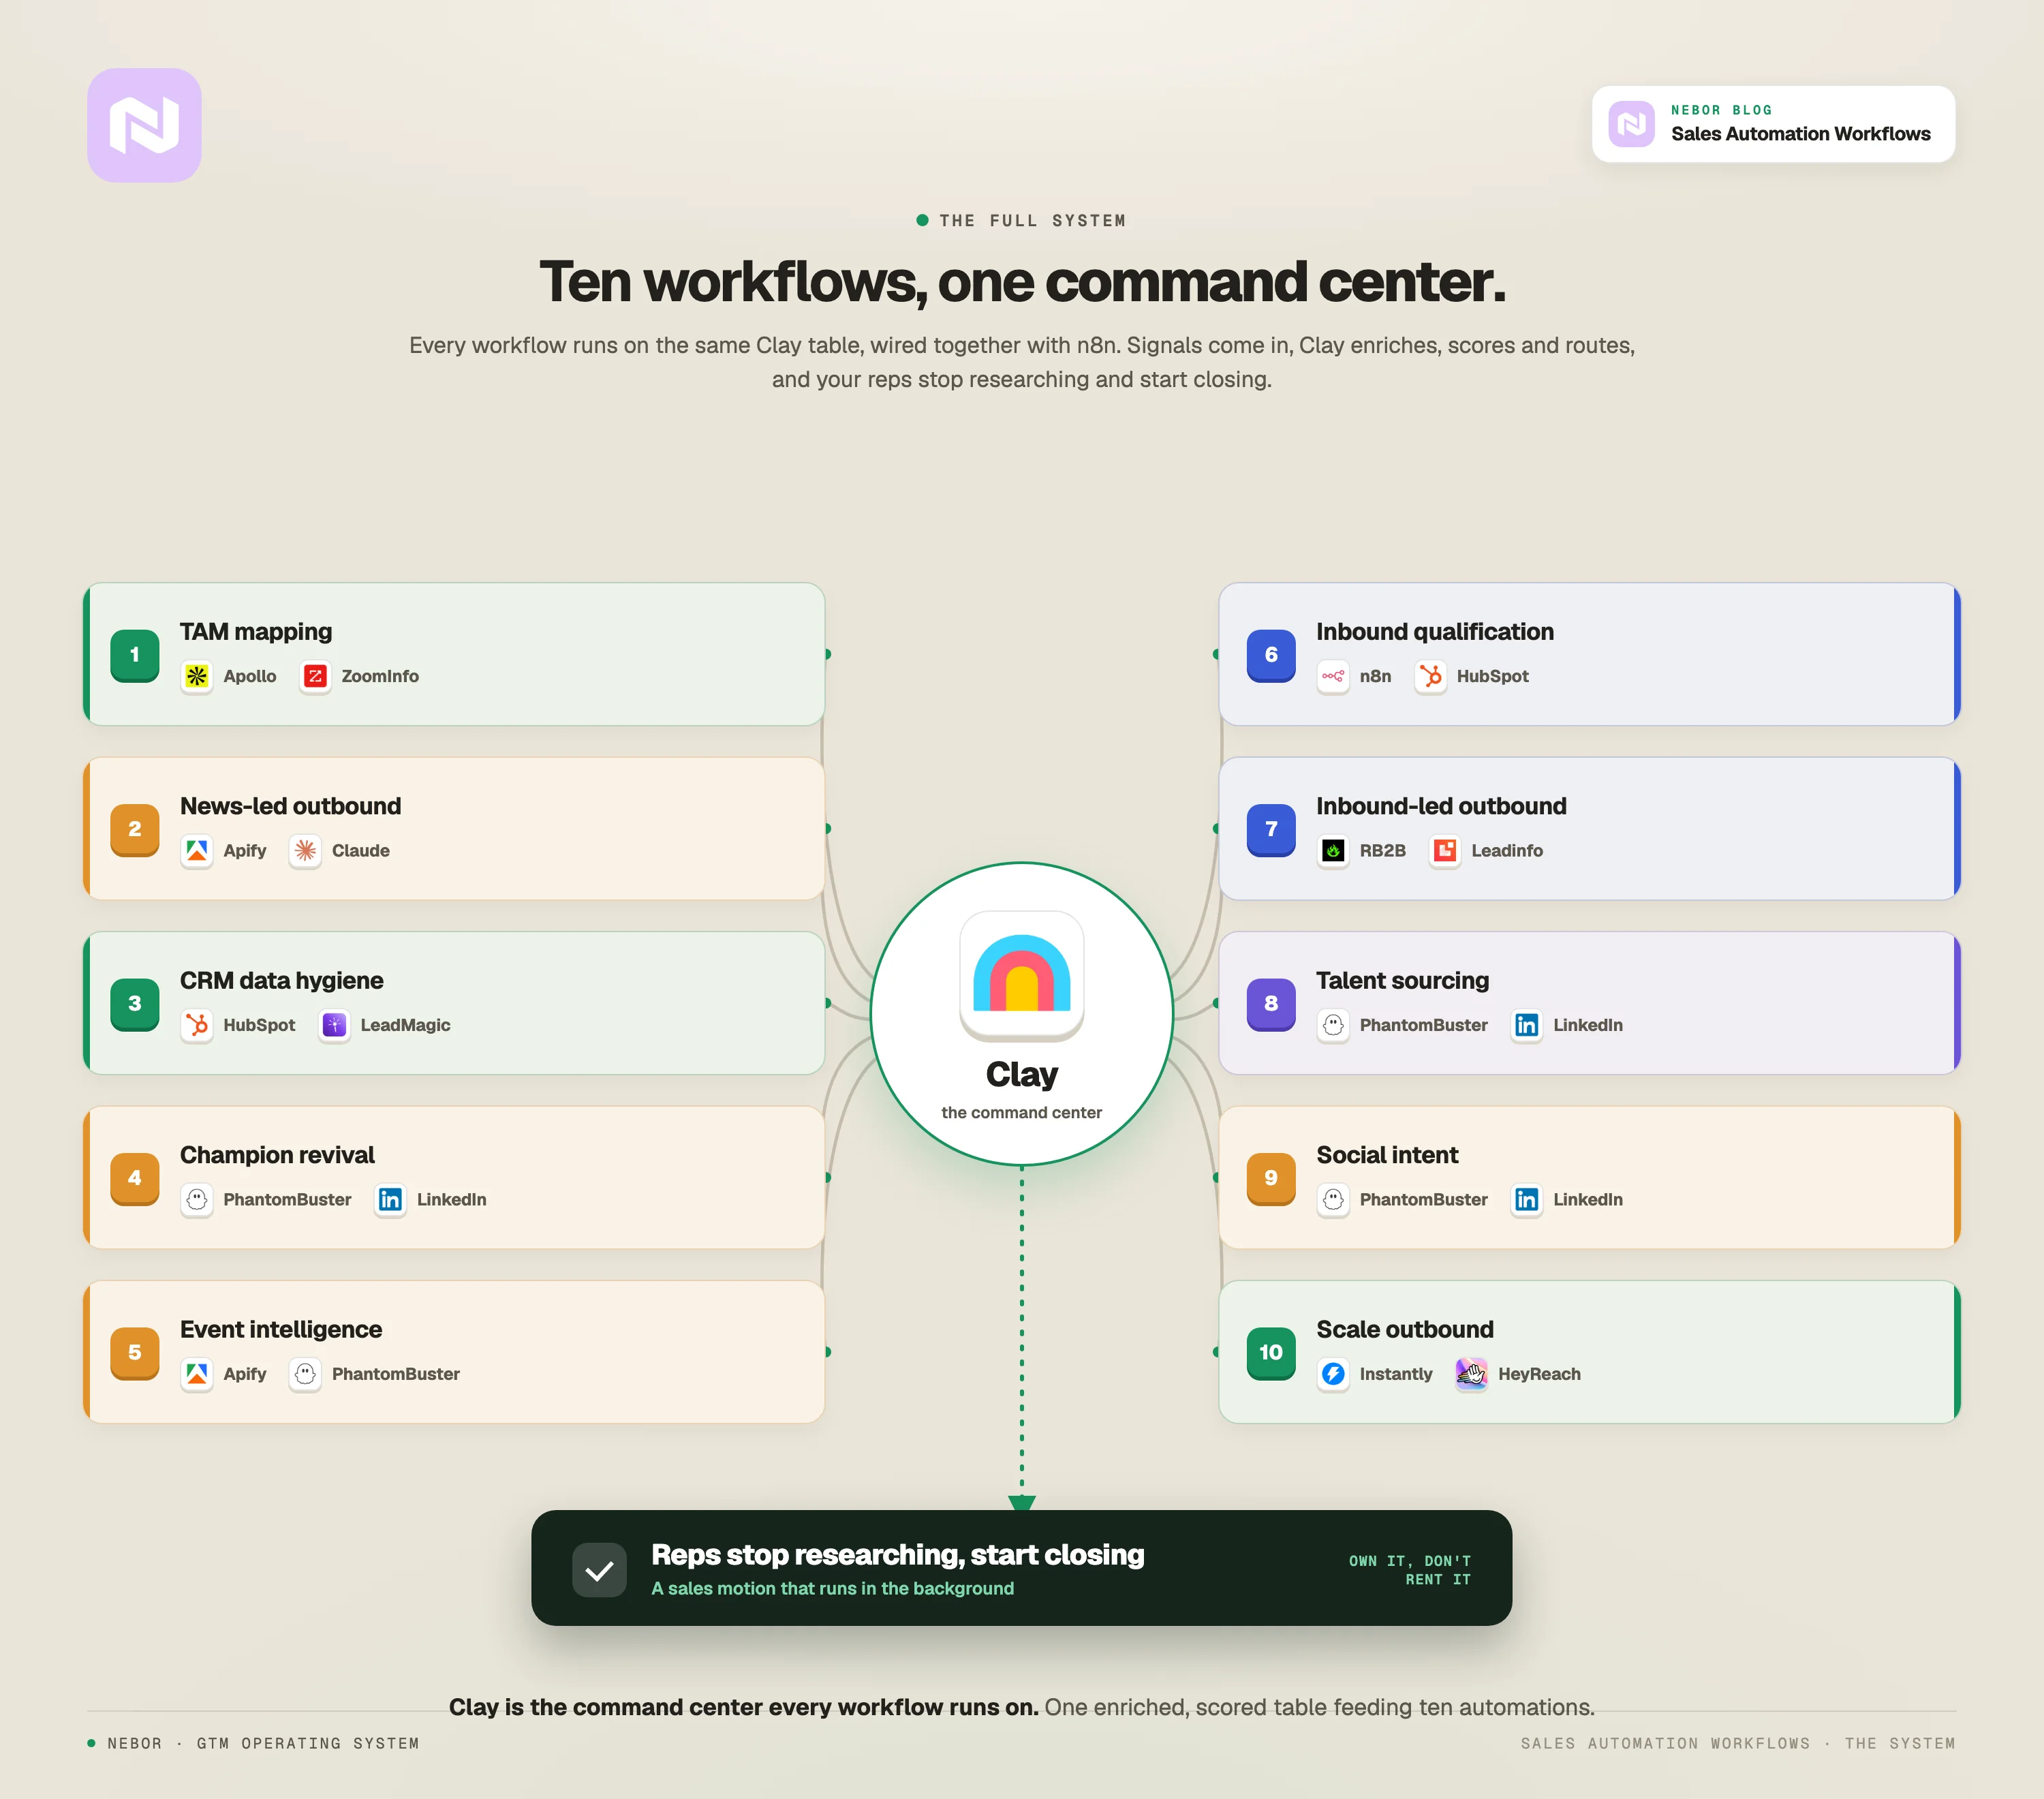2044x1799 pixels.
Task: Click the LinkedIn icon in Champion revival
Action: point(390,1200)
